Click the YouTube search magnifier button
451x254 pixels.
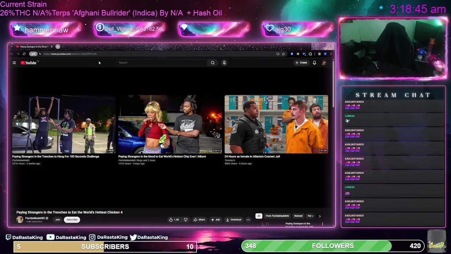point(213,63)
